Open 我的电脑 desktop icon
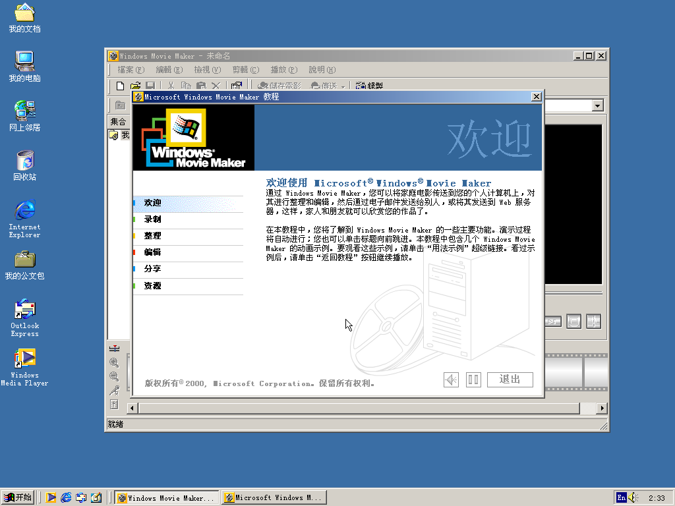 (x=24, y=67)
